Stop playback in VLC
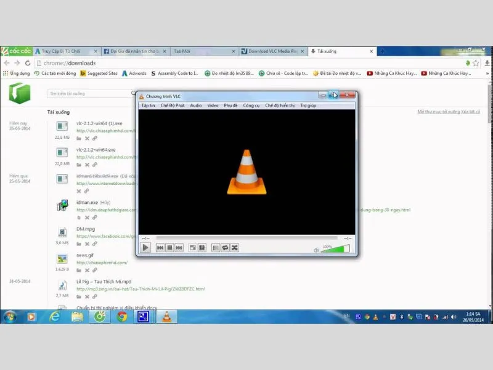Image resolution: width=493 pixels, height=370 pixels. pos(169,248)
